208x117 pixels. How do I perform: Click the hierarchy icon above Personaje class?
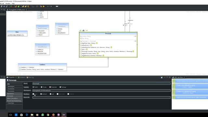(84, 31)
